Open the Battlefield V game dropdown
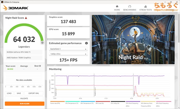180x109 pixels. (68, 49)
